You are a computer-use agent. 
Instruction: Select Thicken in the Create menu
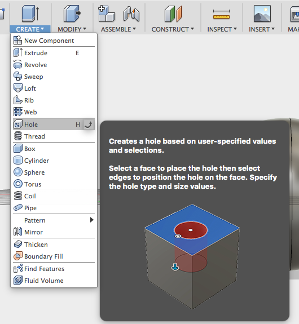tap(54, 245)
